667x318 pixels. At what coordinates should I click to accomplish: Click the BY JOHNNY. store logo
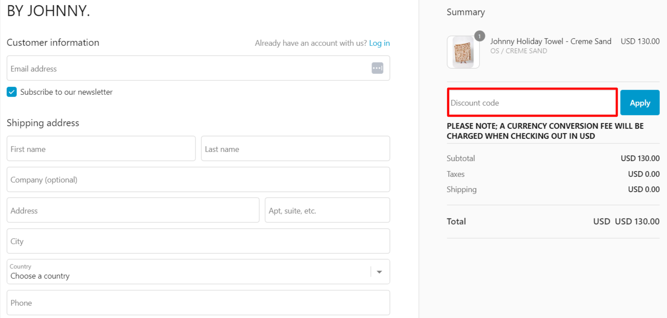pyautogui.click(x=48, y=11)
